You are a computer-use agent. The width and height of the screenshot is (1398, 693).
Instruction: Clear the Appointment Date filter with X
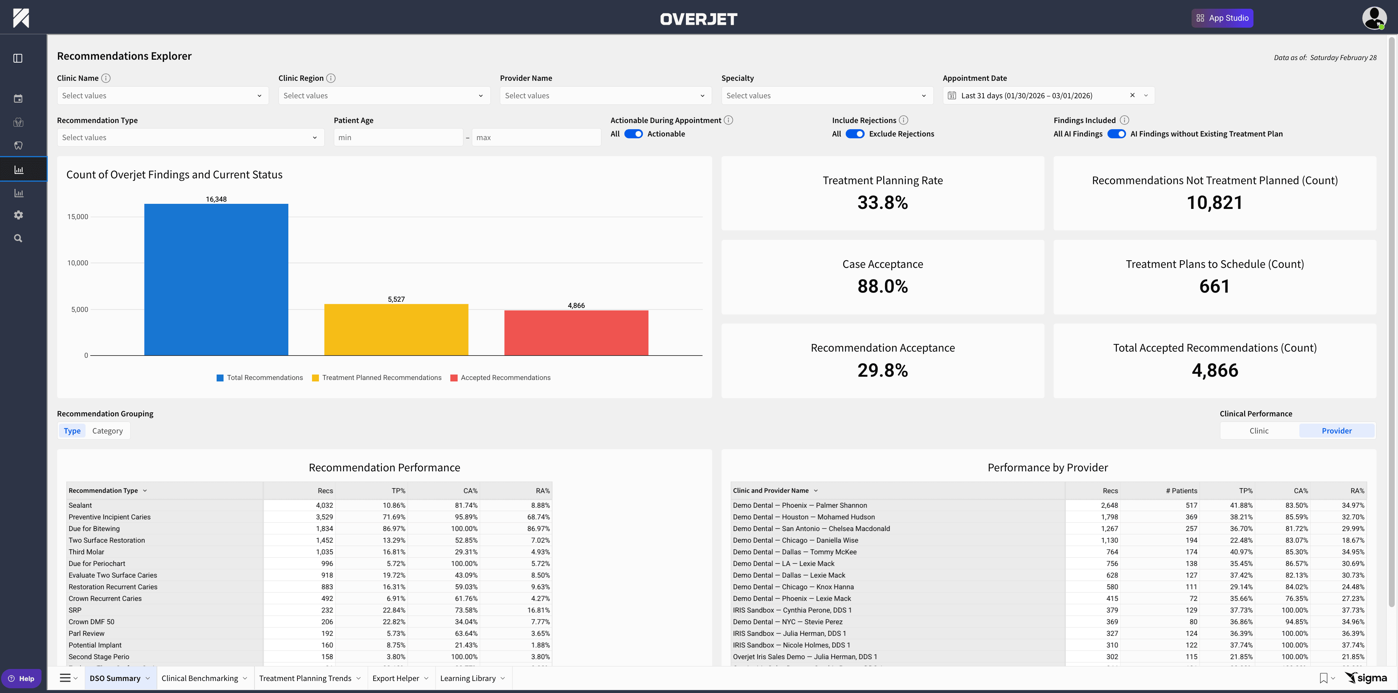pos(1132,95)
